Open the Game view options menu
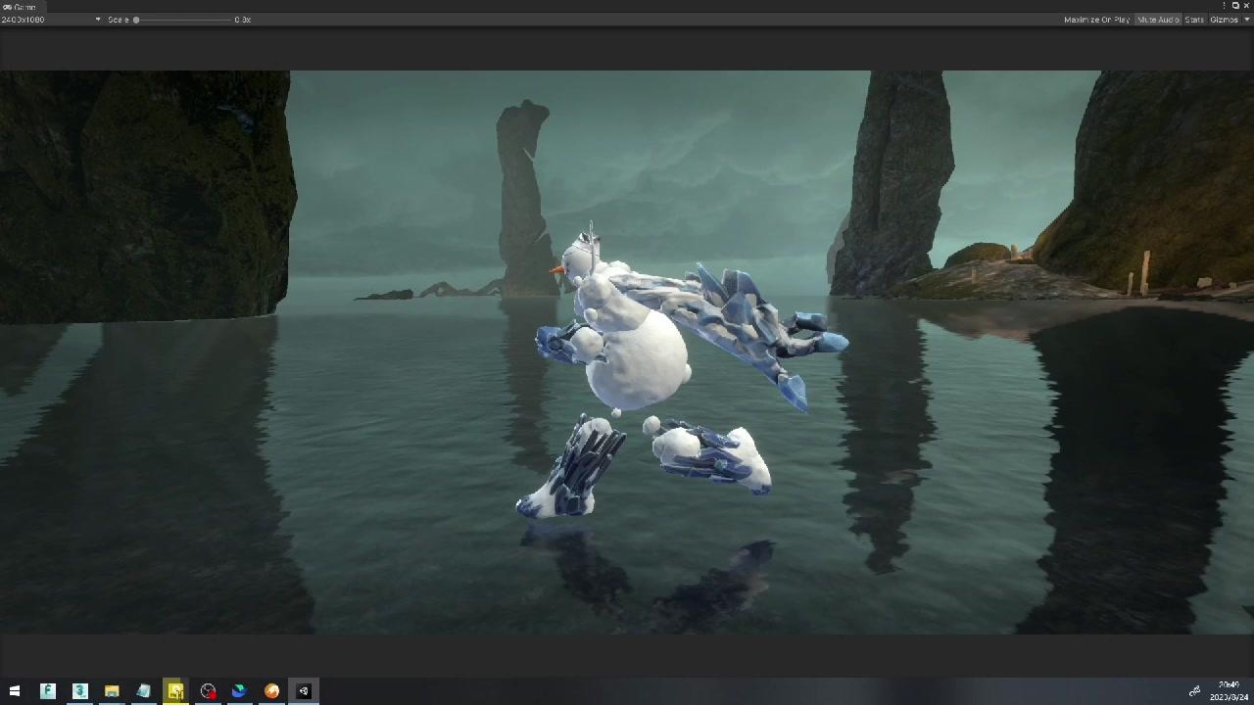 (1224, 6)
